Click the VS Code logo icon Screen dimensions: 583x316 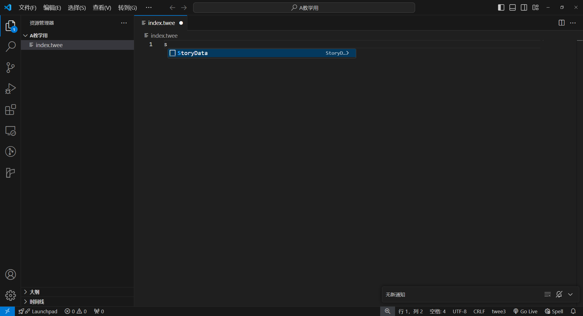8,7
